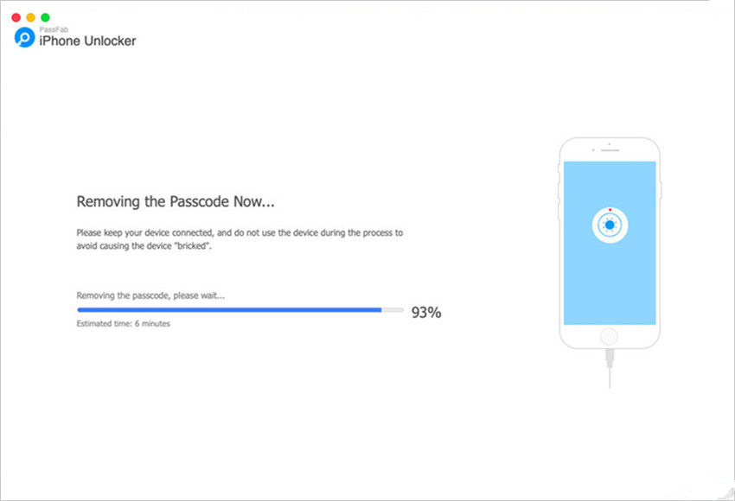This screenshot has height=501, width=735.
Task: Click the 'Removing the passcode, please wait...' status text
Action: [x=152, y=295]
